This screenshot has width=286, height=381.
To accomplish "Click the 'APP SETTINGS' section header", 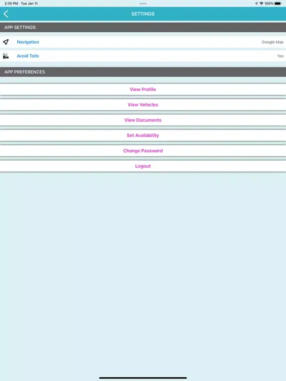I will [143, 27].
